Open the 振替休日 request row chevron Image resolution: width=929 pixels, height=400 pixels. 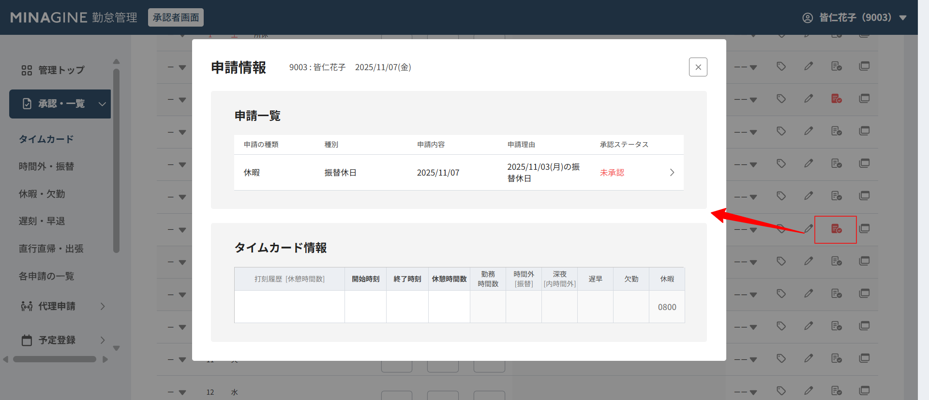[x=672, y=173]
